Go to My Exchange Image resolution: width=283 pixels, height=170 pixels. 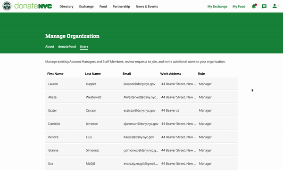pyautogui.click(x=217, y=7)
